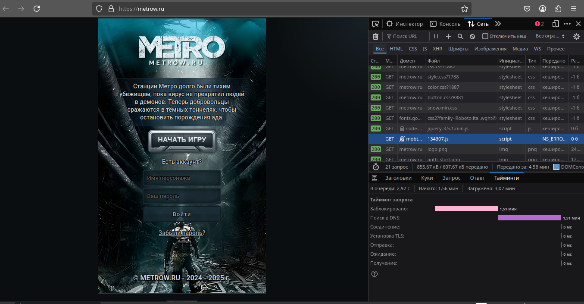Clear network log with trash icon
The height and width of the screenshot is (304, 584).
[375, 37]
